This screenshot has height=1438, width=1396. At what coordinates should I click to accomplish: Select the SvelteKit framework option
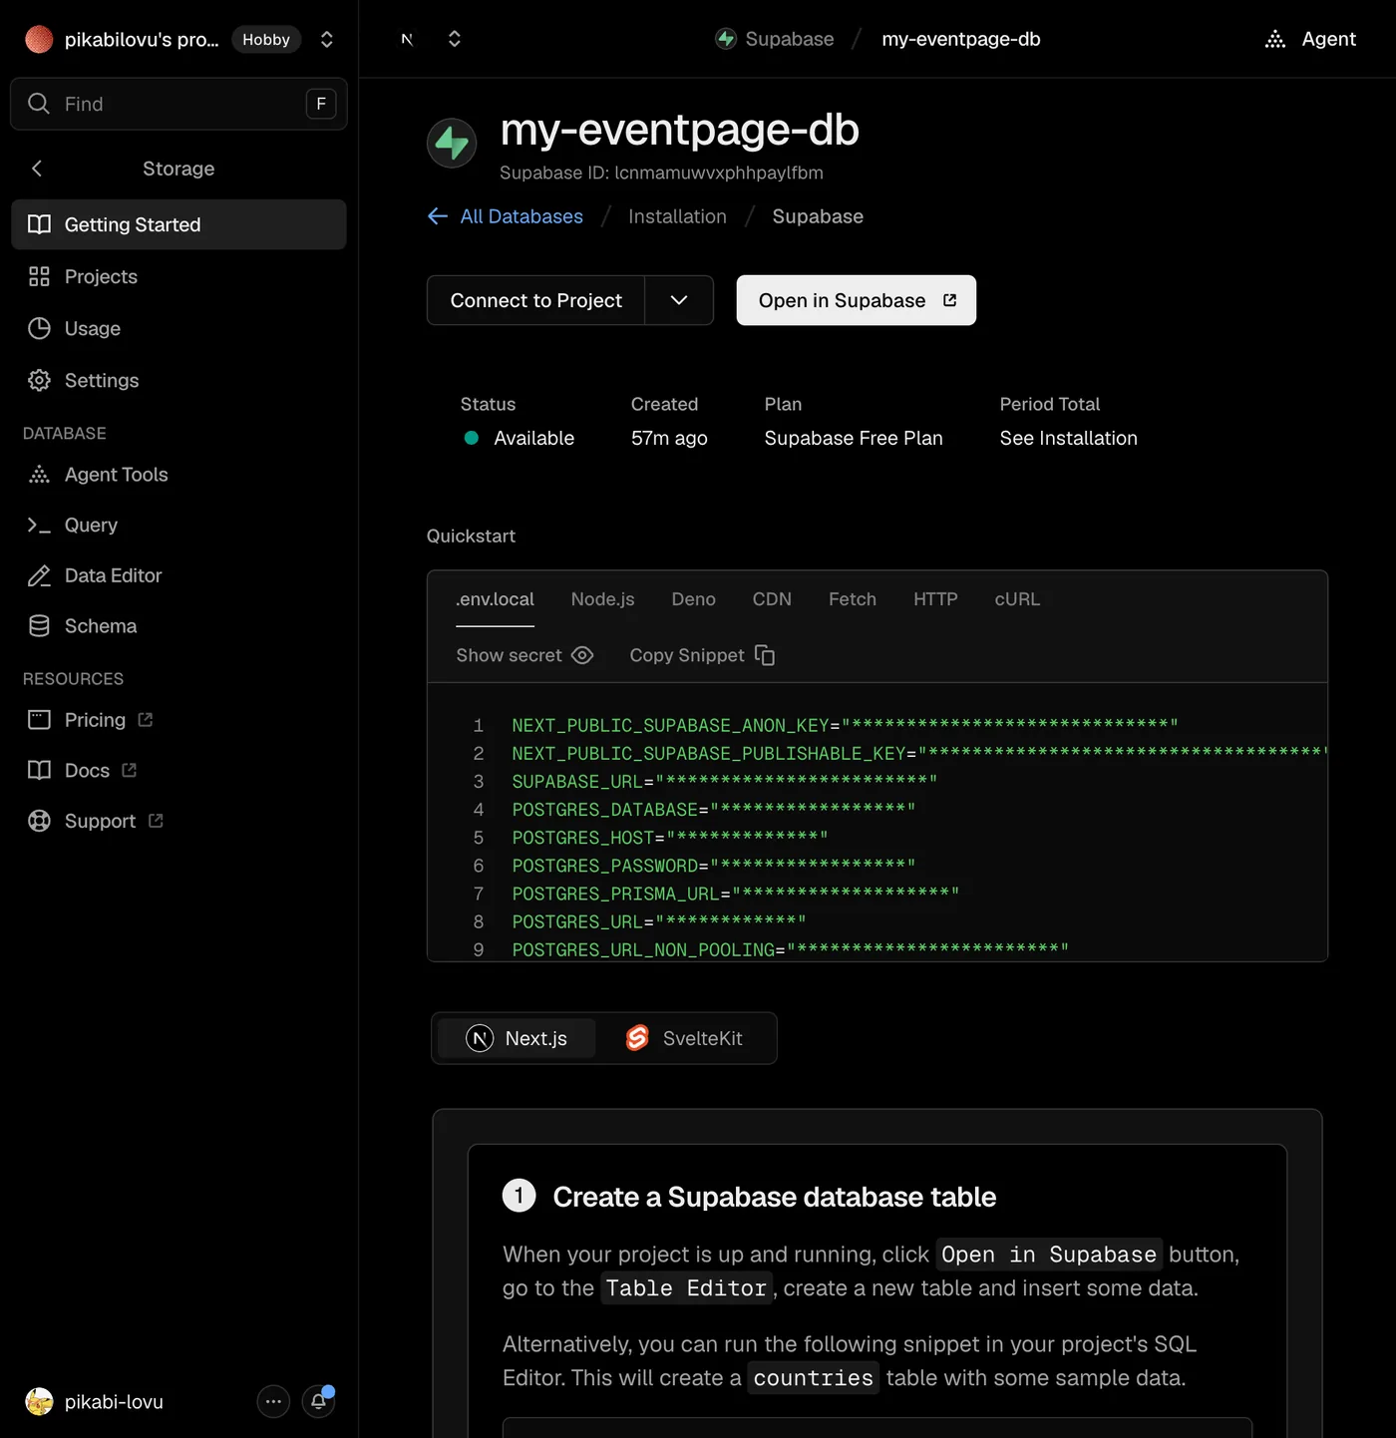684,1038
